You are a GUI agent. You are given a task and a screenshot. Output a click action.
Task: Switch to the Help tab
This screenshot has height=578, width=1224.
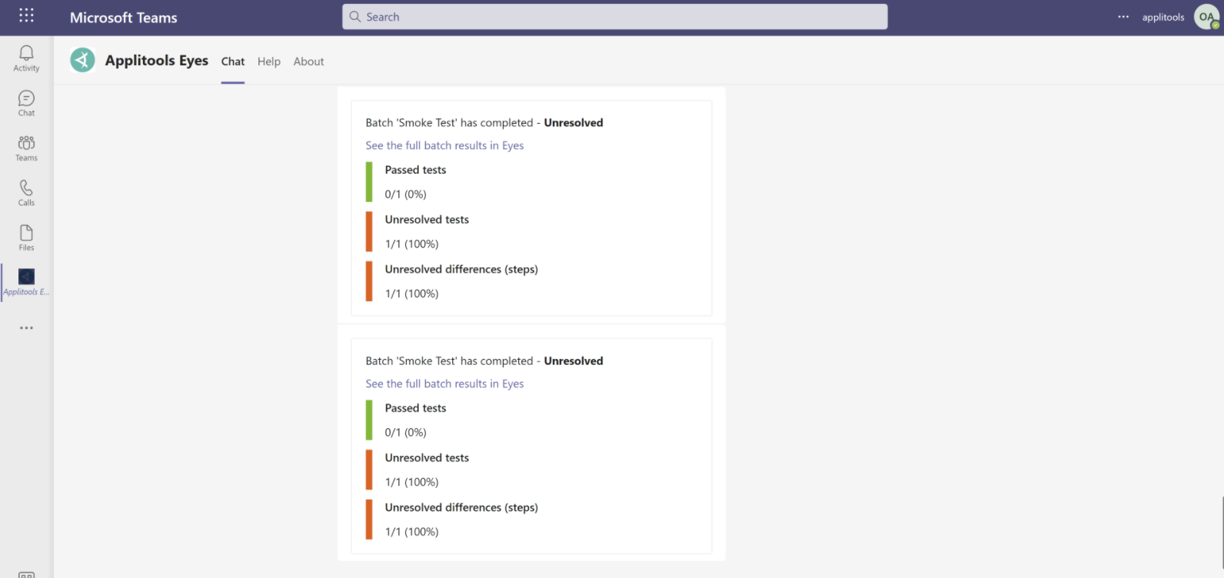pyautogui.click(x=268, y=61)
